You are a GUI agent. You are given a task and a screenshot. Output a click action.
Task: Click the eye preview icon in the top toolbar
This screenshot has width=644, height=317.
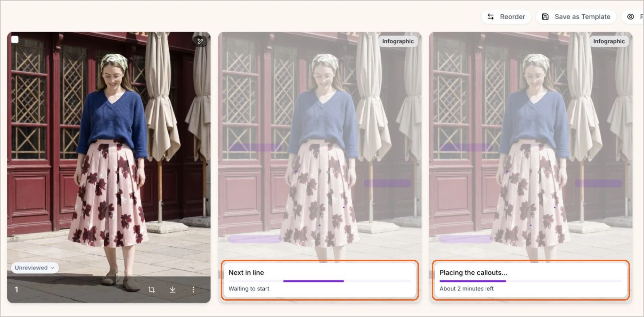pos(631,17)
